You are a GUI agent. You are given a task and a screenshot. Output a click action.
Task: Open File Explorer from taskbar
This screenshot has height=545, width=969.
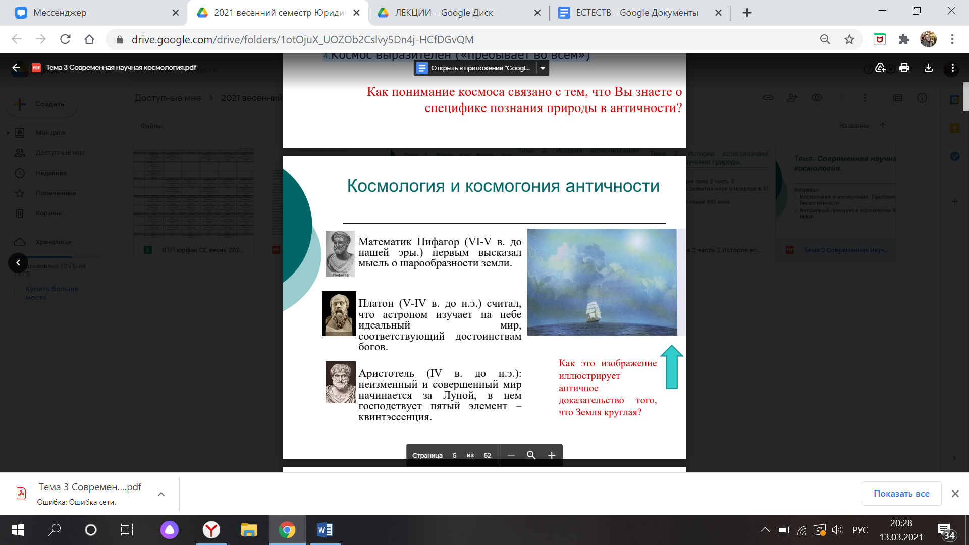point(249,530)
